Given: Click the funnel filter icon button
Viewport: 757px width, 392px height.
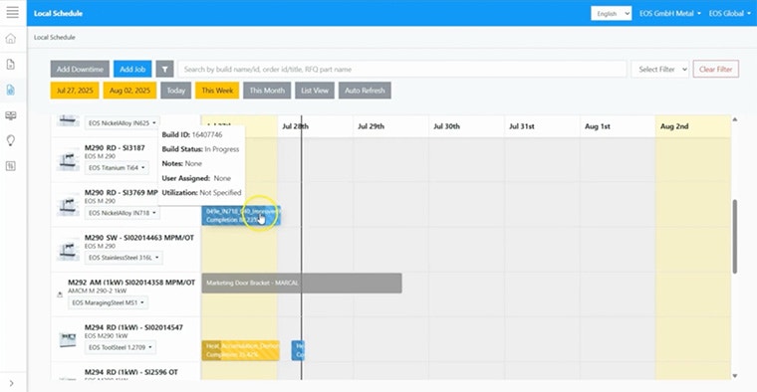Looking at the screenshot, I should click(x=164, y=69).
